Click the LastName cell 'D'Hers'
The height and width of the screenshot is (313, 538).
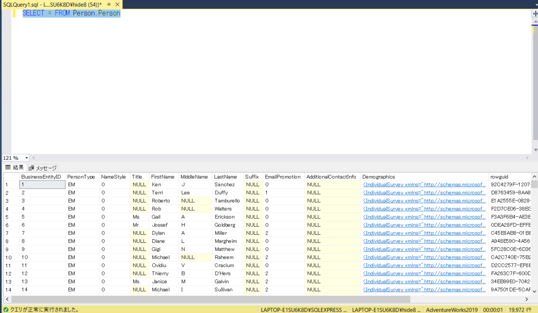point(228,274)
